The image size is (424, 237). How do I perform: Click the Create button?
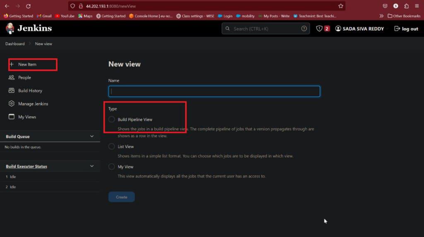pyautogui.click(x=122, y=197)
